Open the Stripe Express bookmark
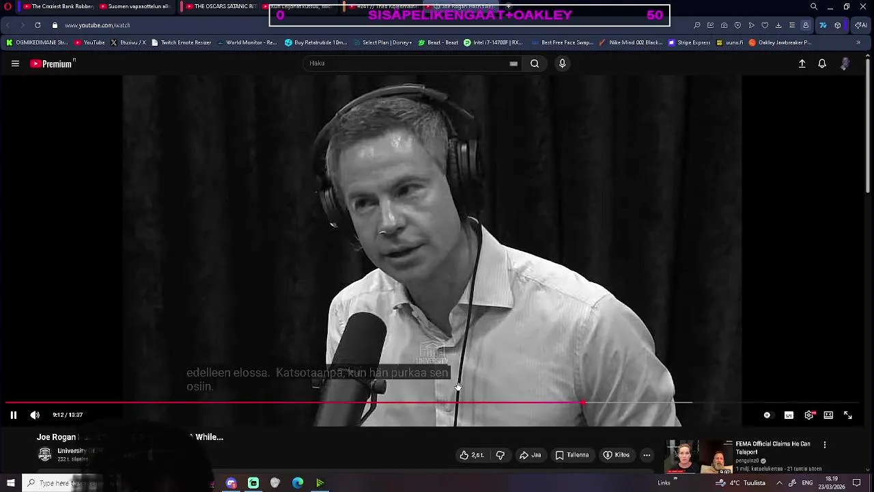Viewport: 874px width, 492px height. pyautogui.click(x=689, y=42)
